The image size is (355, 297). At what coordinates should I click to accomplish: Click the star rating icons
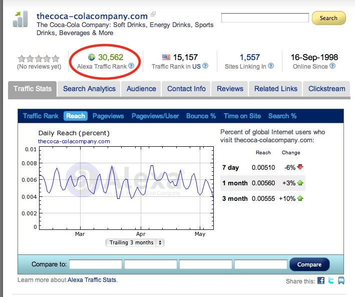39,59
